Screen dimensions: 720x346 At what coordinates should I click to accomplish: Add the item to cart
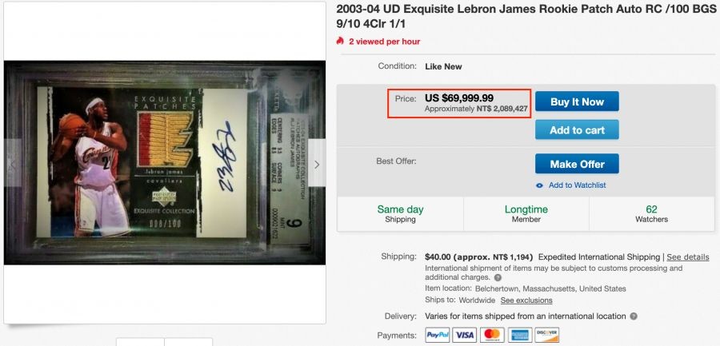click(577, 130)
